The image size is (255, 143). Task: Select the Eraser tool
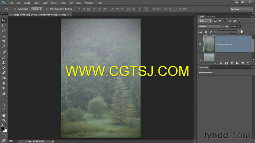tap(4, 73)
